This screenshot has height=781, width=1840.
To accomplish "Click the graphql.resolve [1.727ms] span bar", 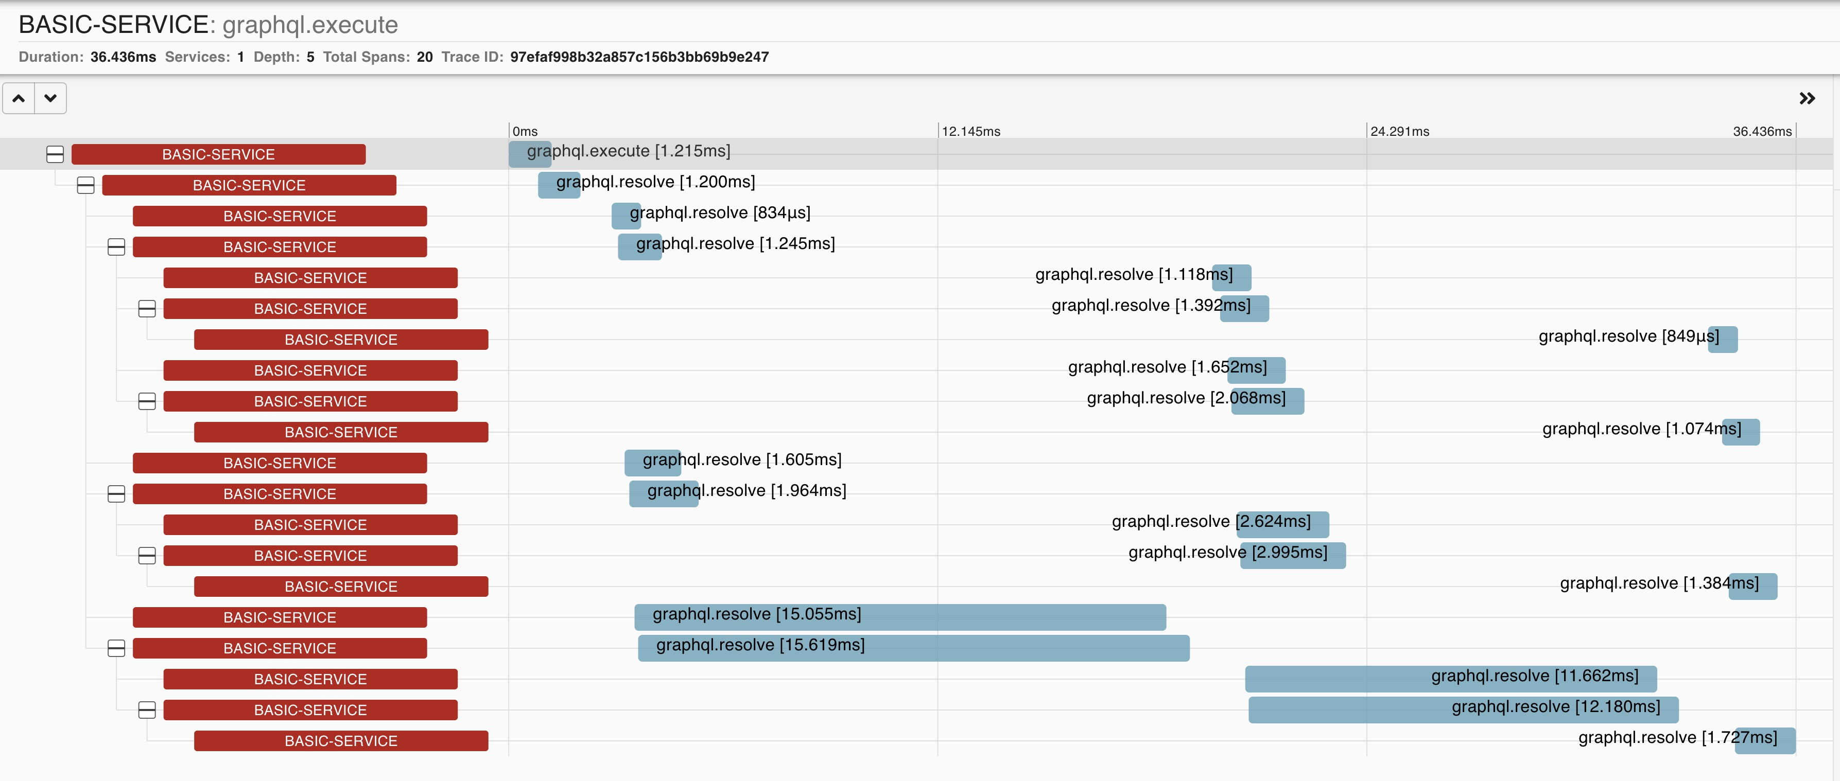I will point(1764,741).
